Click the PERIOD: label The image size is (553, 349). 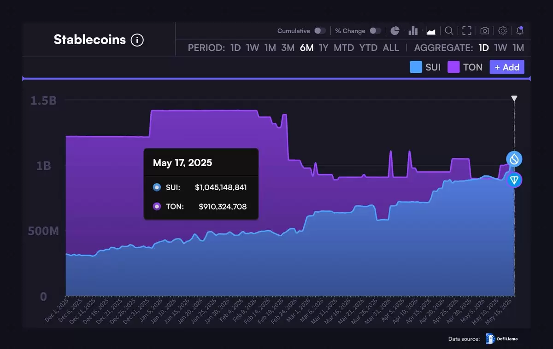pos(206,48)
